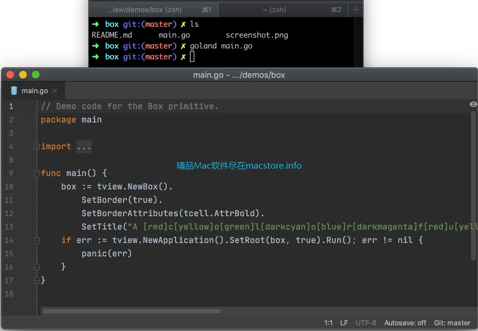Viewport: 478px width, 331px height.
Task: Click the terminal cursor block at the prompt
Action: pos(192,57)
